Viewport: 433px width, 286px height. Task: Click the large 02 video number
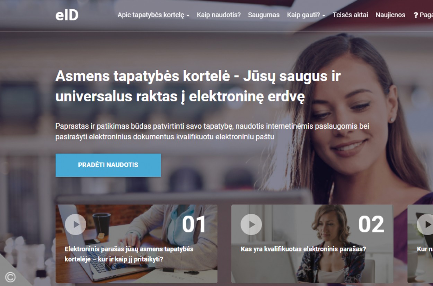371,224
